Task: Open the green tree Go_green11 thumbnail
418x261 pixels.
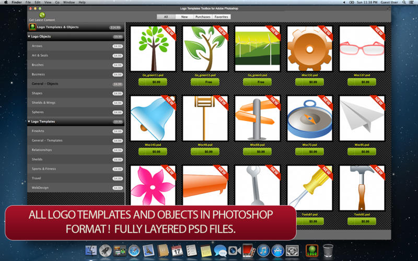Action: coord(153,49)
